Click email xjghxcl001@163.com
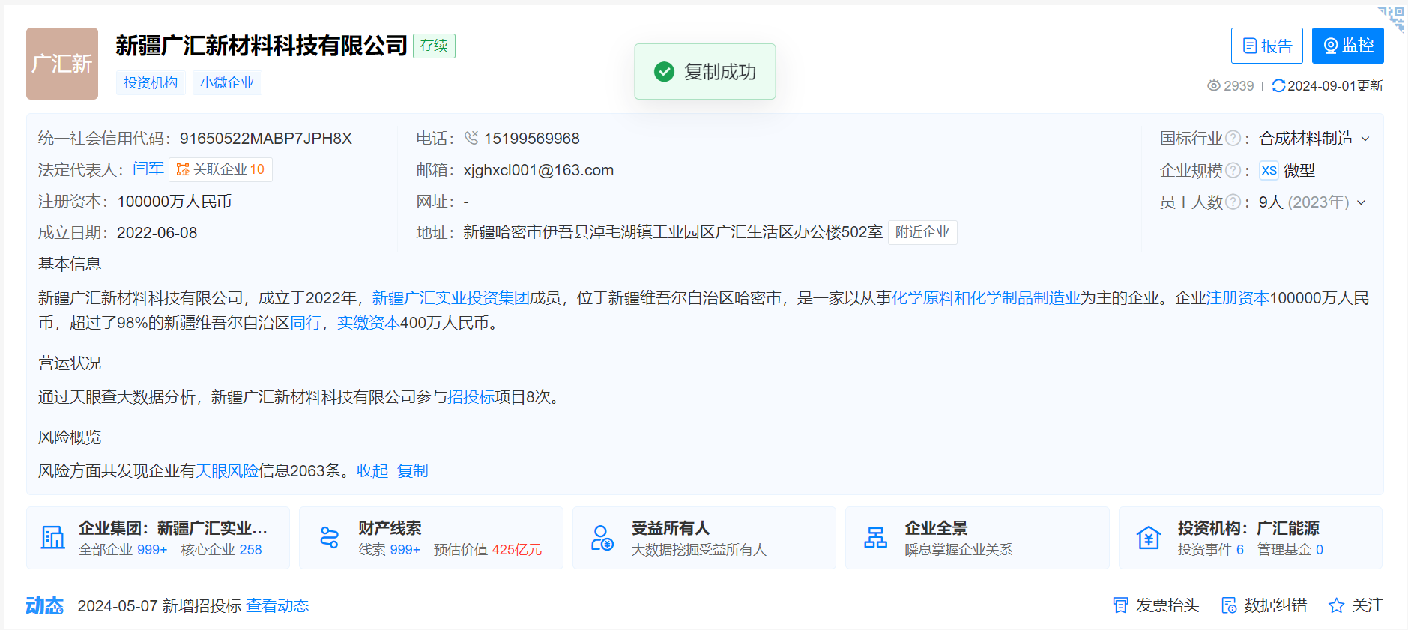Screen dimensions: 1408x630 (539, 170)
